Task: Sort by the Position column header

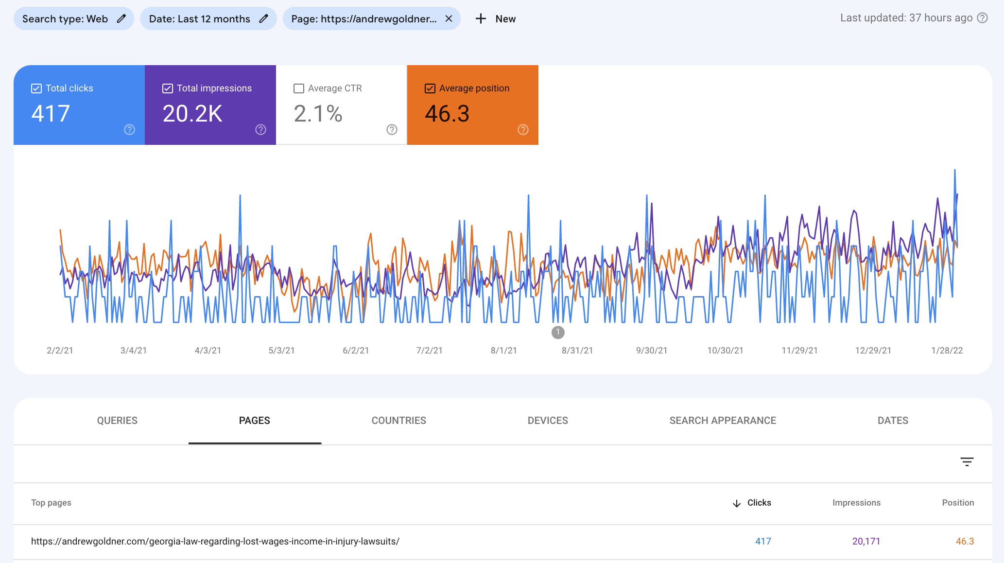Action: [x=958, y=503]
